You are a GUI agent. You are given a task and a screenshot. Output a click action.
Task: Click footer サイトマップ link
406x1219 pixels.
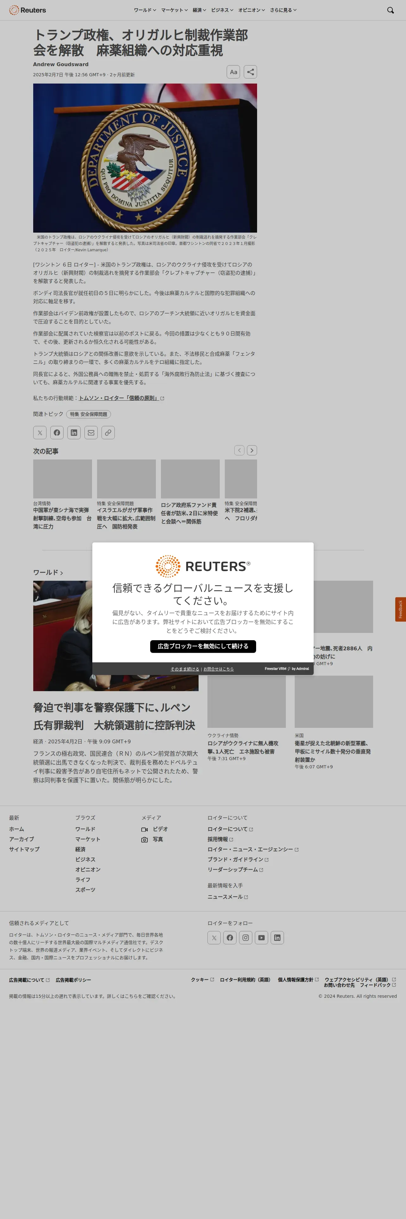[24, 849]
